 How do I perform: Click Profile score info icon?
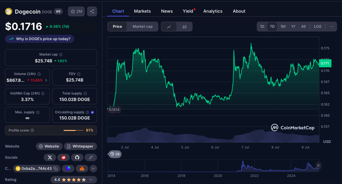pyautogui.click(x=32, y=130)
